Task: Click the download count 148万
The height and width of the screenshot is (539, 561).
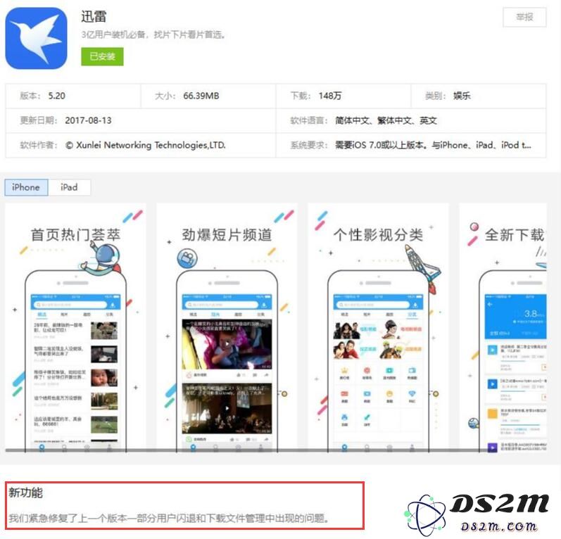Action: (x=330, y=96)
